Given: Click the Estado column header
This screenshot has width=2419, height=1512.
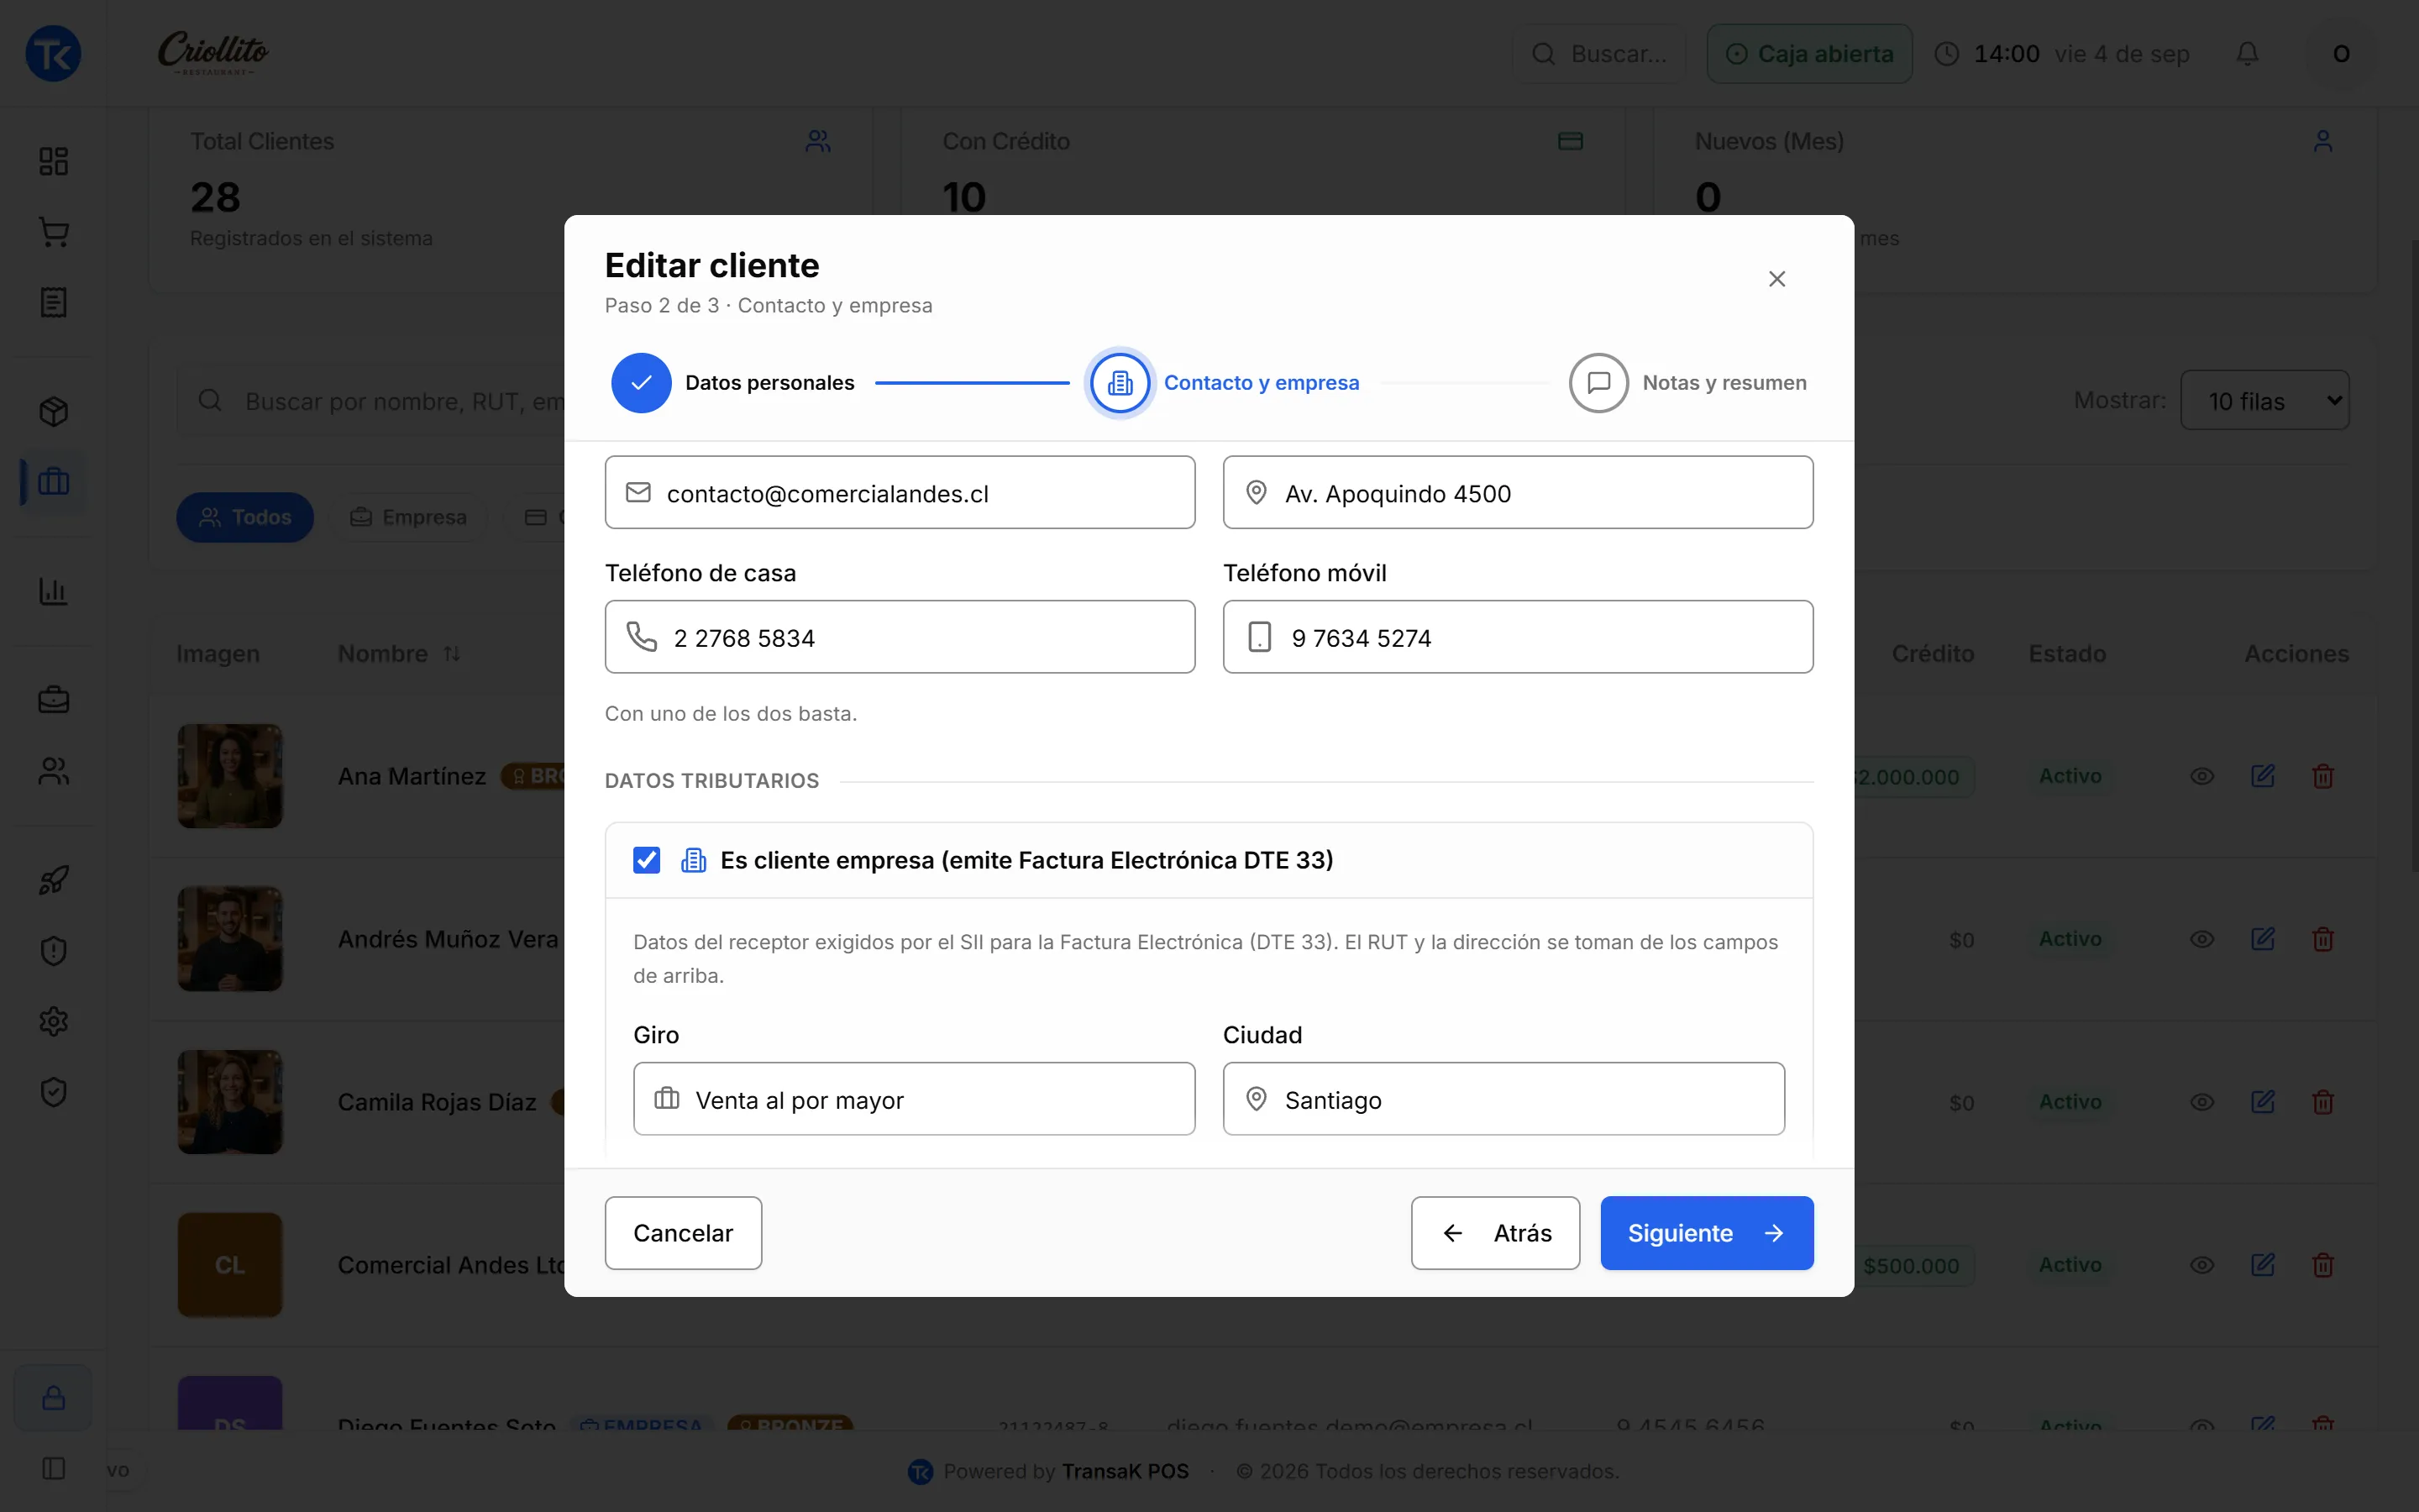Looking at the screenshot, I should [x=2067, y=654].
